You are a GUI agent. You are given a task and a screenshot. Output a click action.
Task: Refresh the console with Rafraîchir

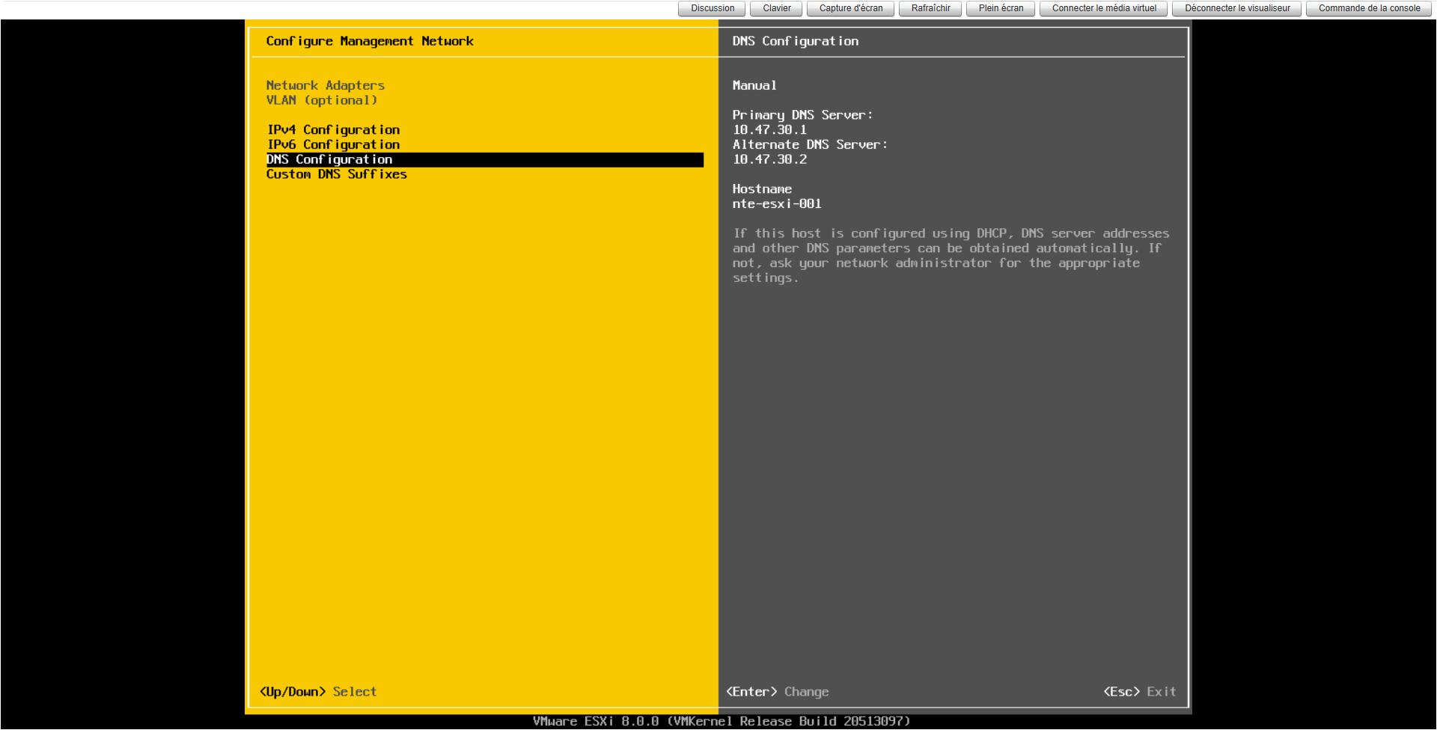930,8
